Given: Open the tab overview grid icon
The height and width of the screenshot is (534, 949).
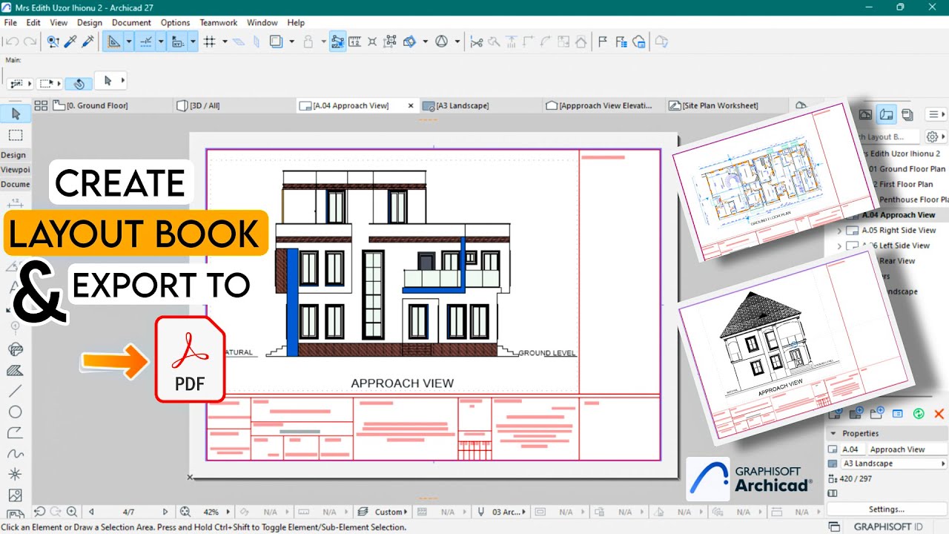Looking at the screenshot, I should pyautogui.click(x=41, y=106).
